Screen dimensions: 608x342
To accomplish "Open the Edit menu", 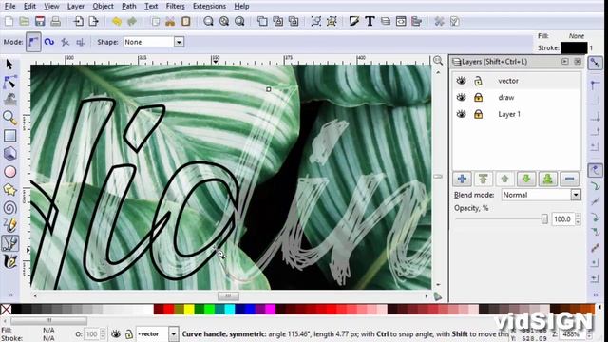I will (29, 7).
